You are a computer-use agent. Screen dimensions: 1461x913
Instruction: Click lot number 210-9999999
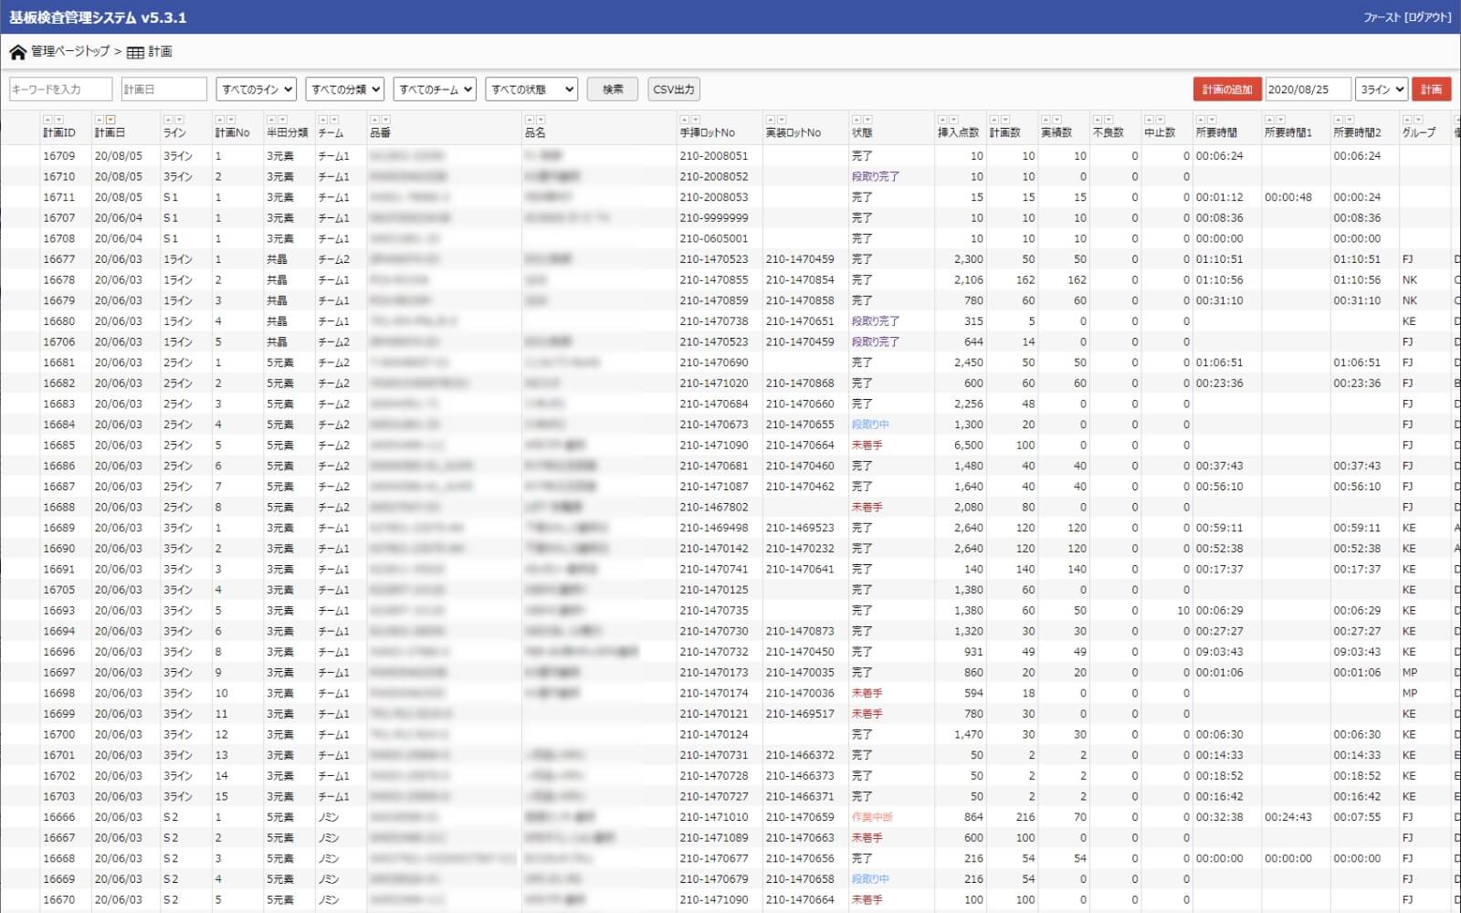click(x=713, y=218)
